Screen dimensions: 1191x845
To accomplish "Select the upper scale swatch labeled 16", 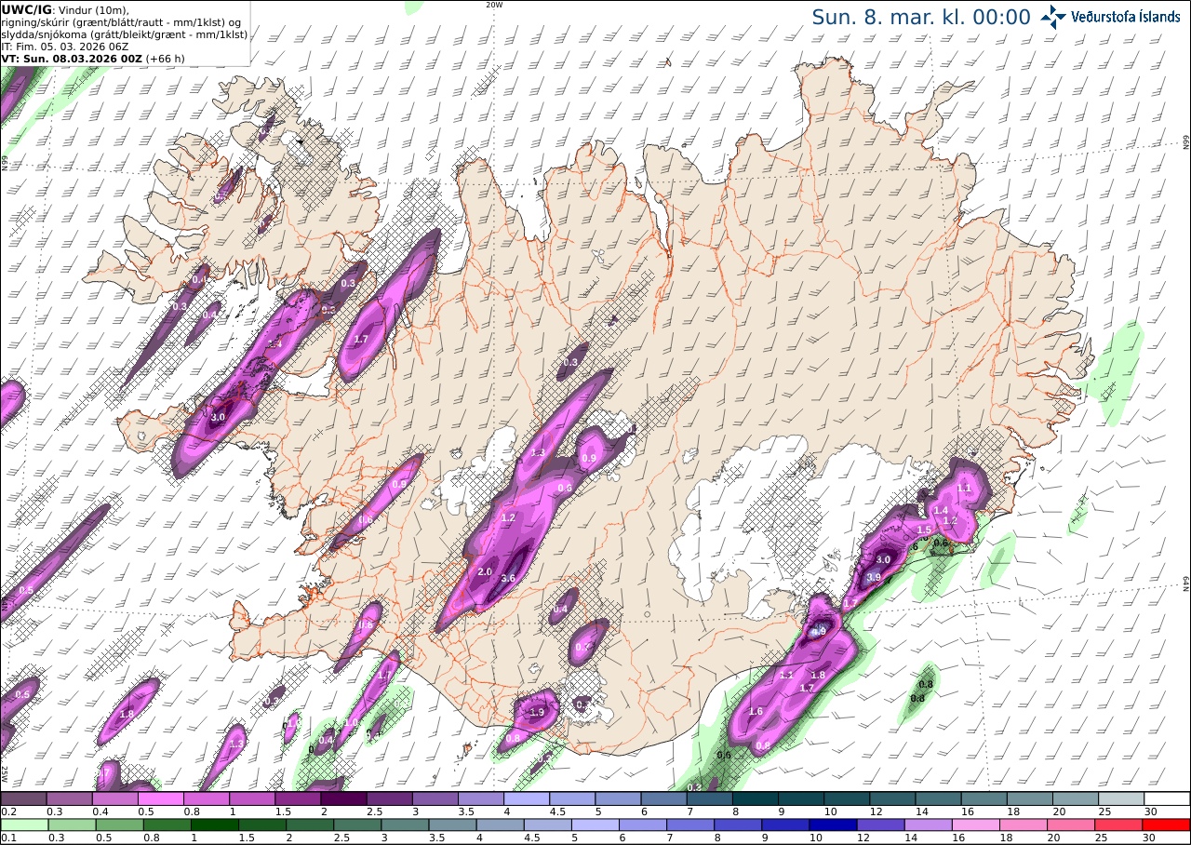I will click(984, 798).
